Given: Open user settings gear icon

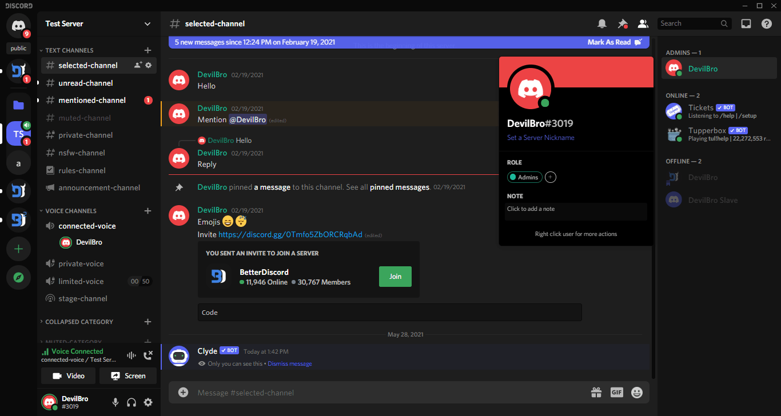Looking at the screenshot, I should click(x=148, y=402).
